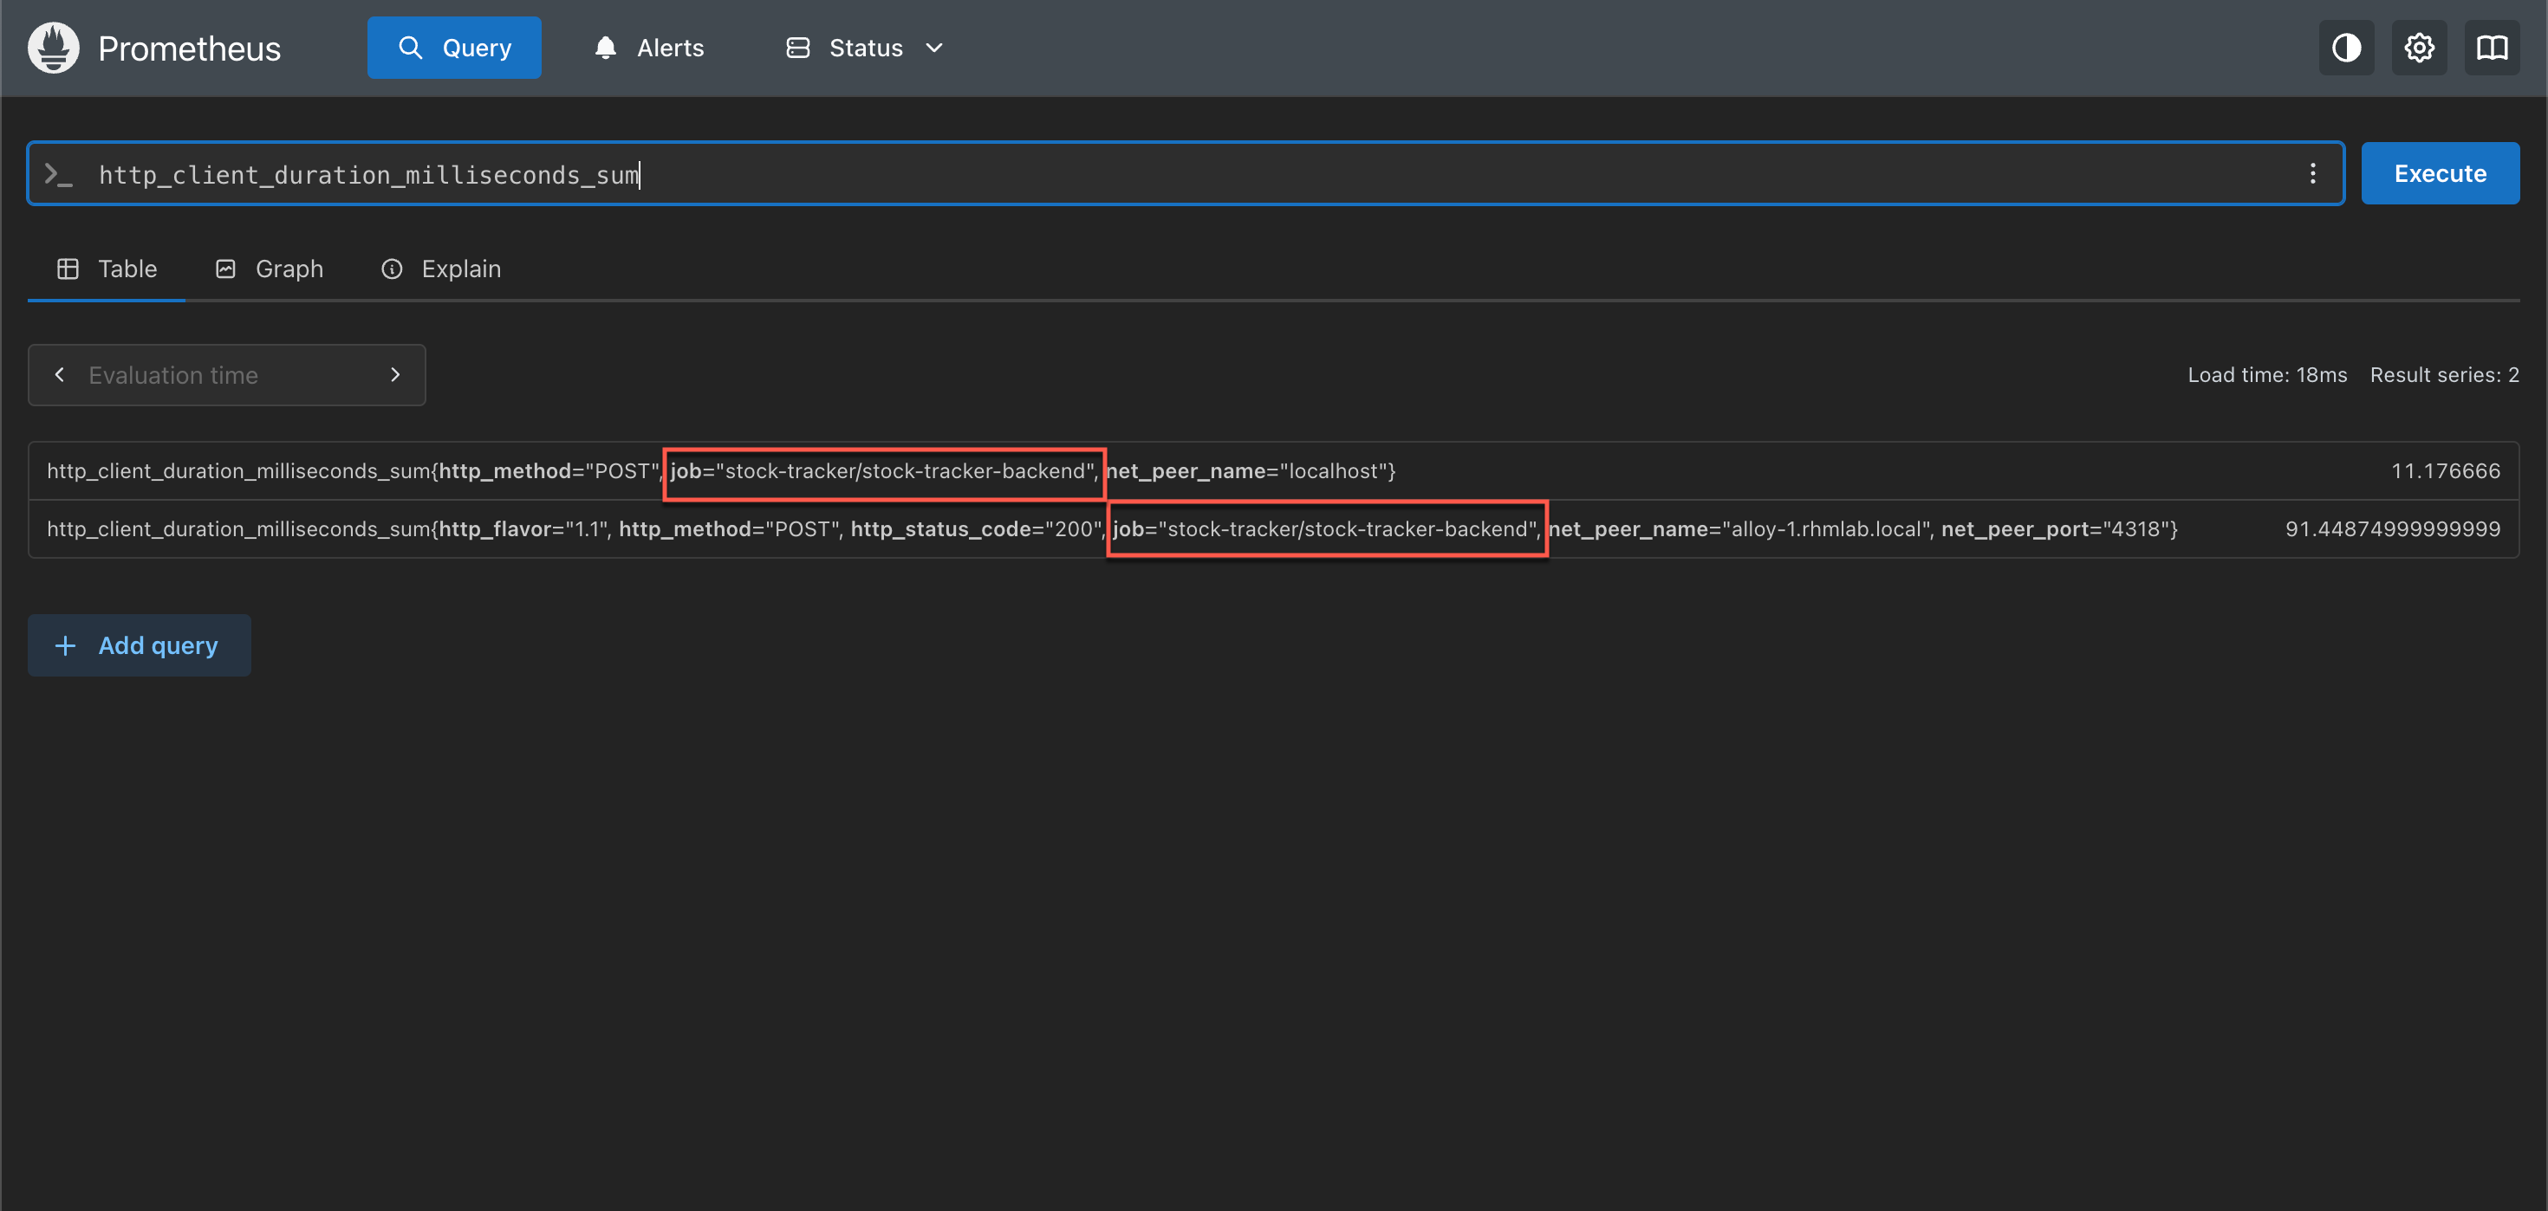Click the Prometheus title text
Image resolution: width=2548 pixels, height=1211 pixels.
(189, 49)
